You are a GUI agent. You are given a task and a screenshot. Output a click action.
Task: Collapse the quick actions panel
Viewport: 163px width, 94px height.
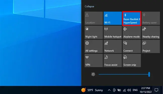coord(89,7)
